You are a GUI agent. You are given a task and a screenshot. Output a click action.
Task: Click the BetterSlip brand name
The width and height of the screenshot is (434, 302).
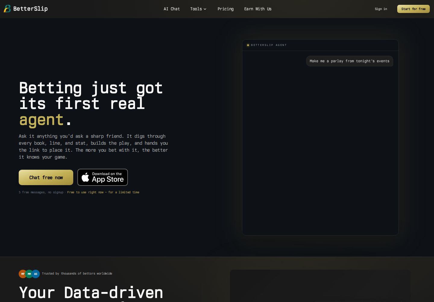(x=30, y=9)
